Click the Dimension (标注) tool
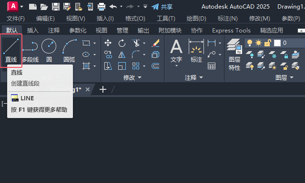 pyautogui.click(x=196, y=51)
